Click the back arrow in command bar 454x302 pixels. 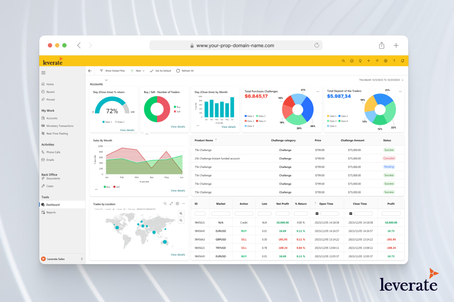90,71
